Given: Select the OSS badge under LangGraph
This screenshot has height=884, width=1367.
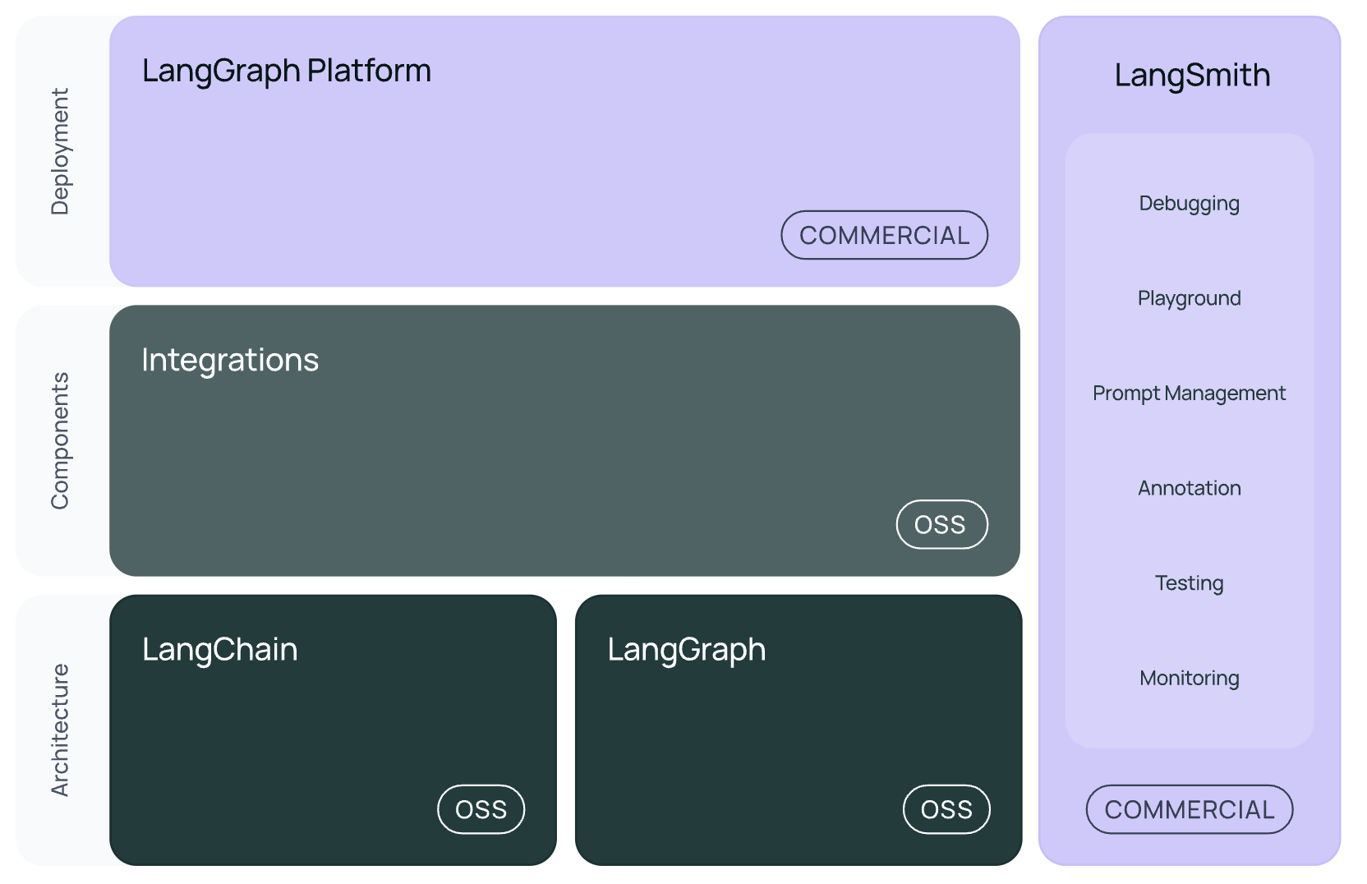Looking at the screenshot, I should [946, 809].
